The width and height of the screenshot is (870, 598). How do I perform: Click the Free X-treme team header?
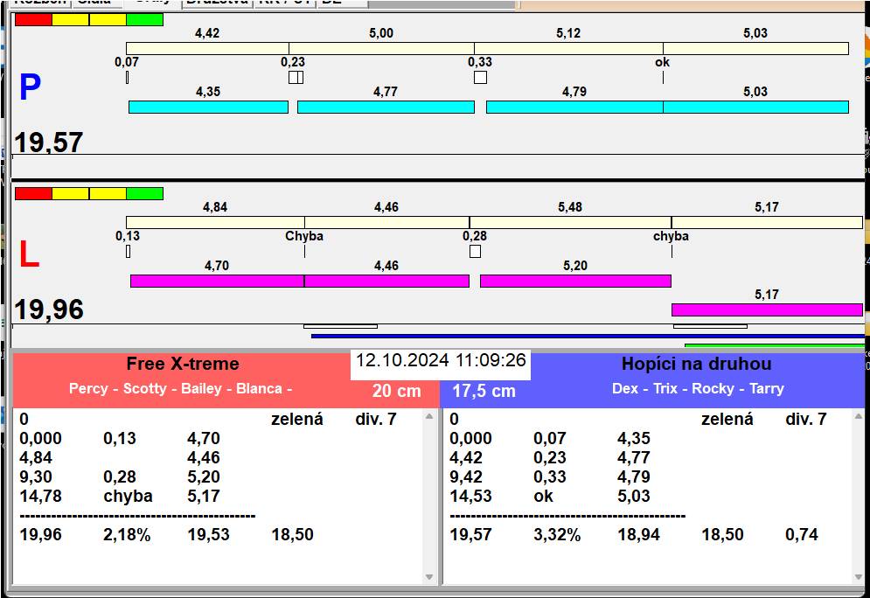click(x=182, y=365)
